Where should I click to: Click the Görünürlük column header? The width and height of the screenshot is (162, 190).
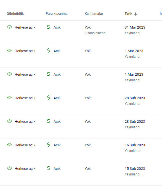(x=15, y=14)
